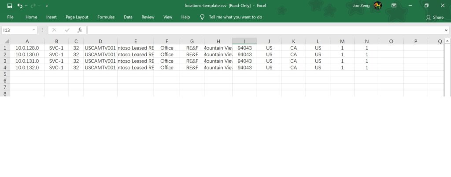Expand the Name Box dropdown arrow
The width and height of the screenshot is (451, 177).
pos(34,30)
